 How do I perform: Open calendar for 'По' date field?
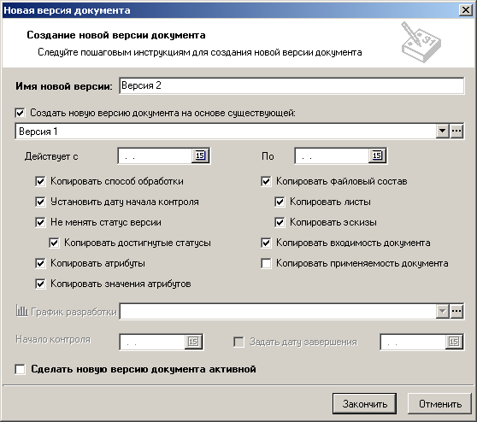pos(377,156)
